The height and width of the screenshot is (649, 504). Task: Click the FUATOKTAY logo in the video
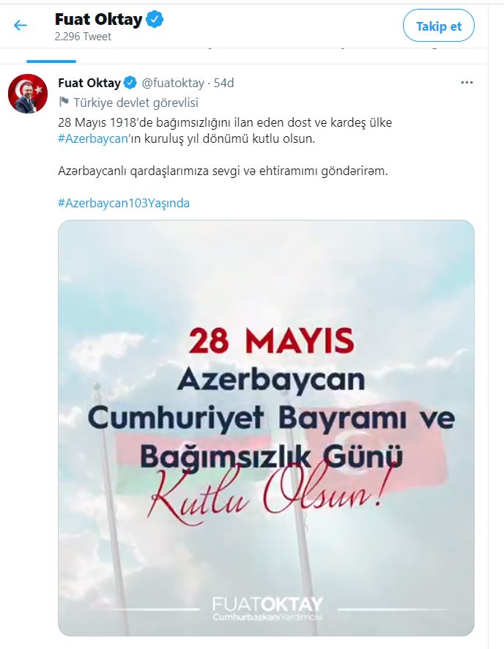(267, 609)
